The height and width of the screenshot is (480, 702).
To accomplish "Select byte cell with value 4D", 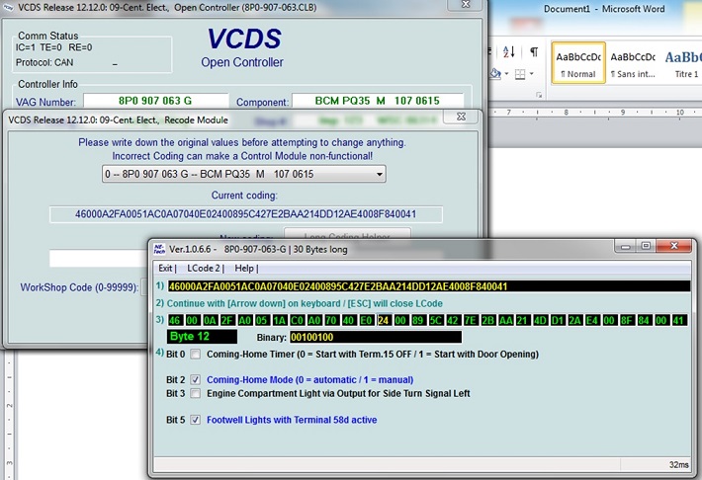I will tap(540, 320).
